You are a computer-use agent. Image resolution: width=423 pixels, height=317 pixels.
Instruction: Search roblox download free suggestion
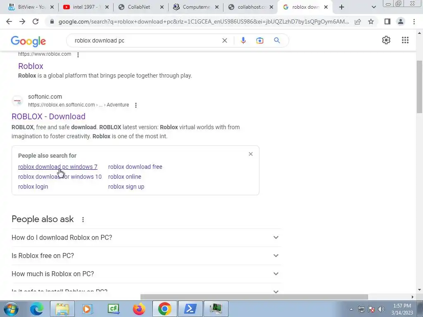click(x=135, y=167)
